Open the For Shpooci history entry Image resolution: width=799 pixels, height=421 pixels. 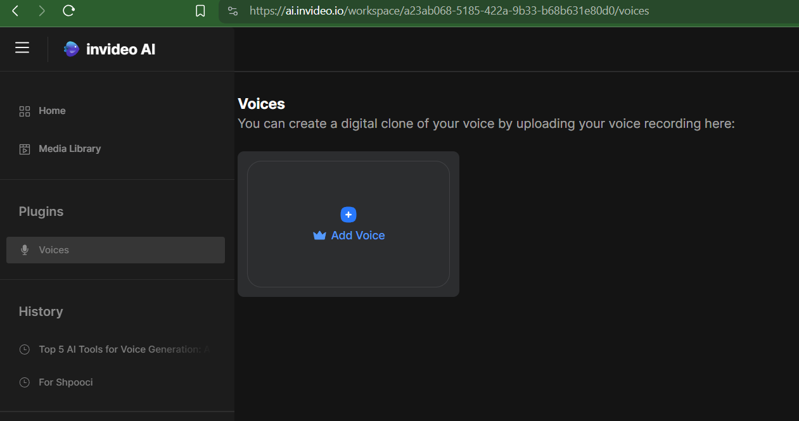click(x=66, y=382)
